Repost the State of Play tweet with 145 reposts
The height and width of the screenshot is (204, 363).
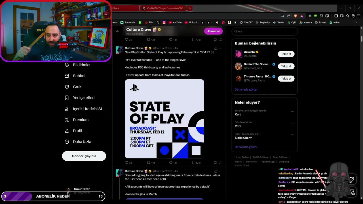pyautogui.click(x=151, y=163)
